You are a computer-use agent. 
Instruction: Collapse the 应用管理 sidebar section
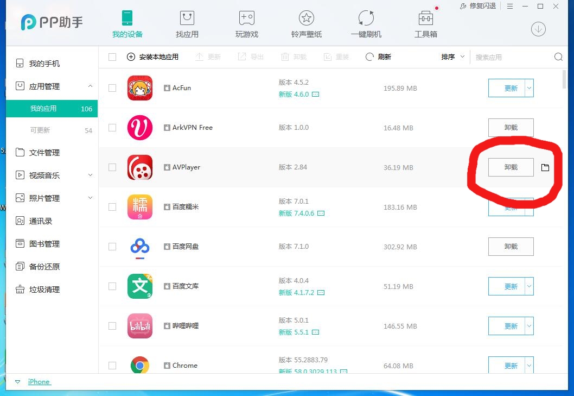point(91,86)
